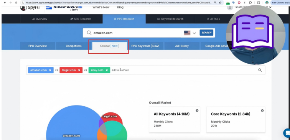The height and width of the screenshot is (140, 290).
Task: Switch to the Overview main tab
Action: coord(40,19)
